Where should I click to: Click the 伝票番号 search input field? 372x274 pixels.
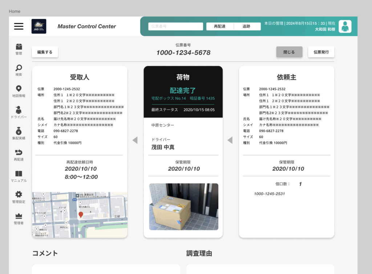pyautogui.click(x=175, y=26)
